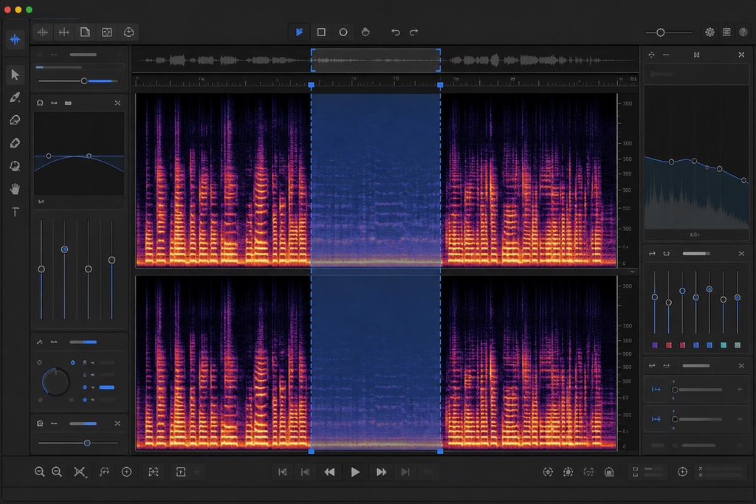
Task: Click the top-right zoom slider handle
Action: tap(661, 32)
